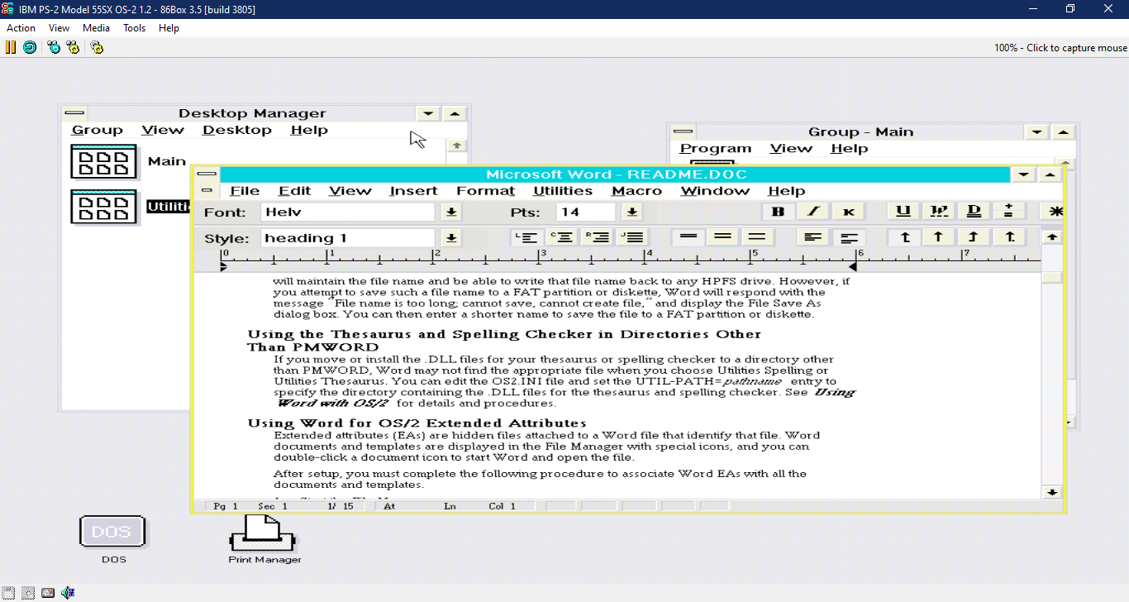This screenshot has height=602, width=1129.
Task: Toggle single line spacing
Action: coord(688,236)
